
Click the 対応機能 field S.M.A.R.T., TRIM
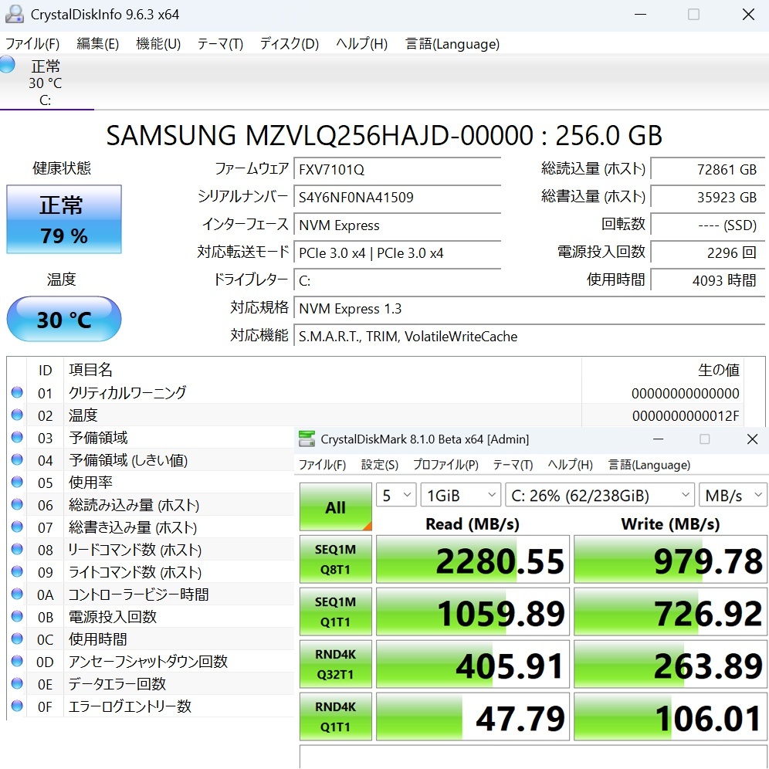[529, 337]
